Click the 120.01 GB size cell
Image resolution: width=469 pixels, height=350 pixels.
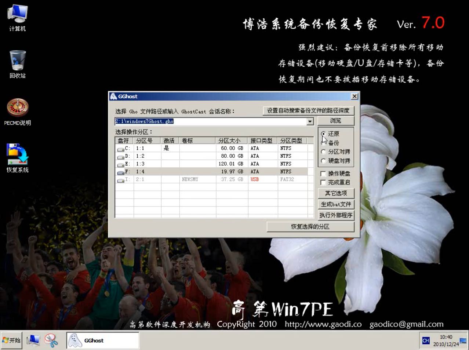(232, 164)
